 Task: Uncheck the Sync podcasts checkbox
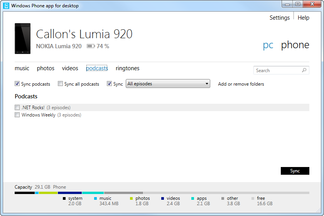pos(17,84)
